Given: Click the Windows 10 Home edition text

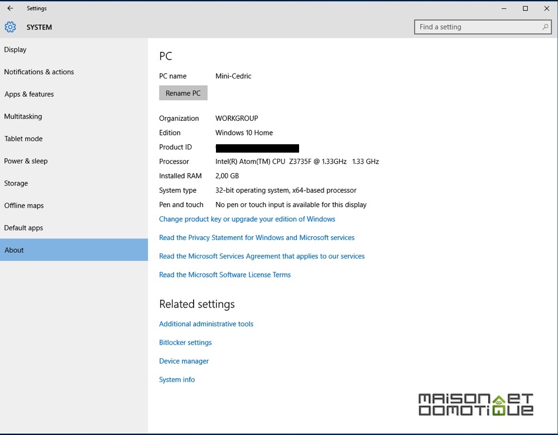Looking at the screenshot, I should (x=244, y=133).
